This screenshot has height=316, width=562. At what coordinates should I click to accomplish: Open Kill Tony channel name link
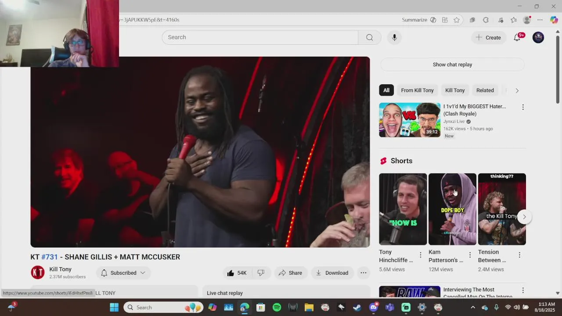click(60, 269)
